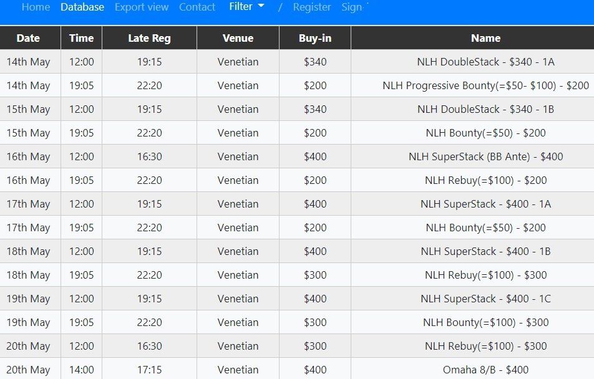594x379 pixels.
Task: Select 22:20 late reg on 18th May
Action: [x=149, y=275]
